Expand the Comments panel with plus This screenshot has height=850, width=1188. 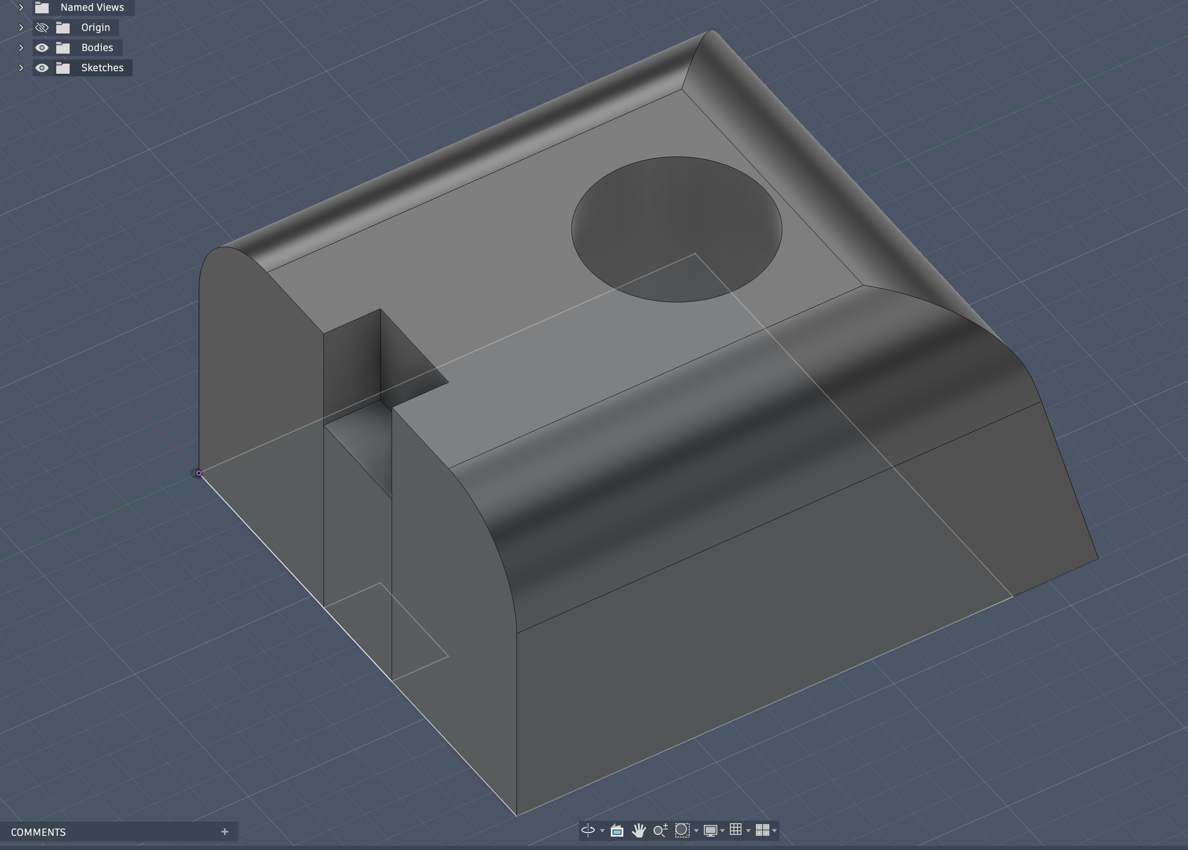tap(224, 831)
